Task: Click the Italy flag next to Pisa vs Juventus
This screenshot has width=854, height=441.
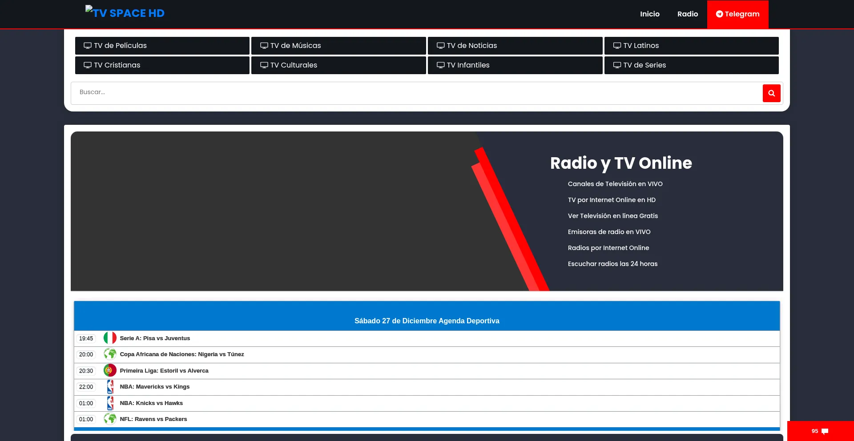Action: click(110, 338)
